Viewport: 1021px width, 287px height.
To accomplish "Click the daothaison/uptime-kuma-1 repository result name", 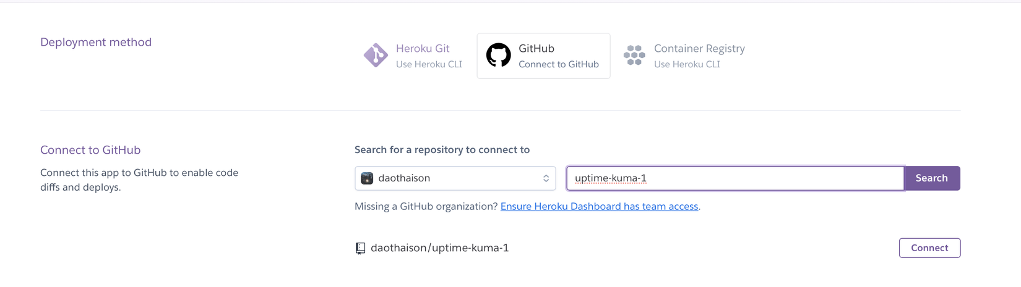I will pos(439,248).
